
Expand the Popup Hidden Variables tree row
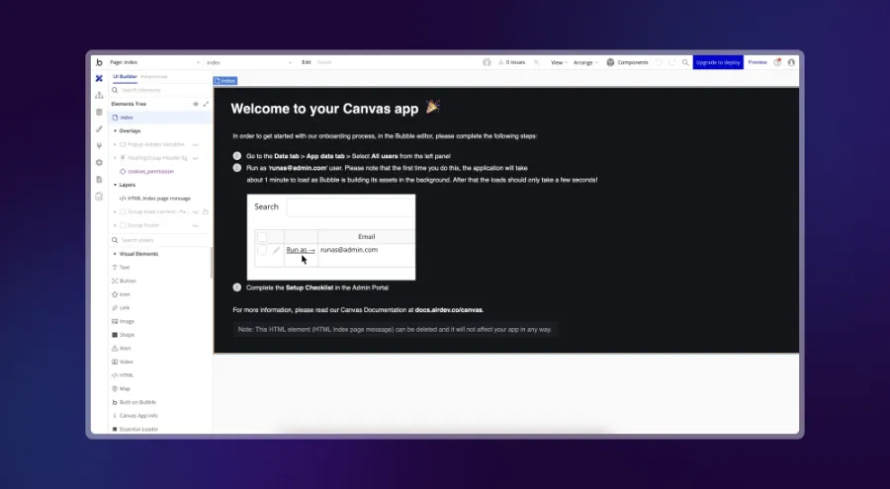pyautogui.click(x=116, y=144)
